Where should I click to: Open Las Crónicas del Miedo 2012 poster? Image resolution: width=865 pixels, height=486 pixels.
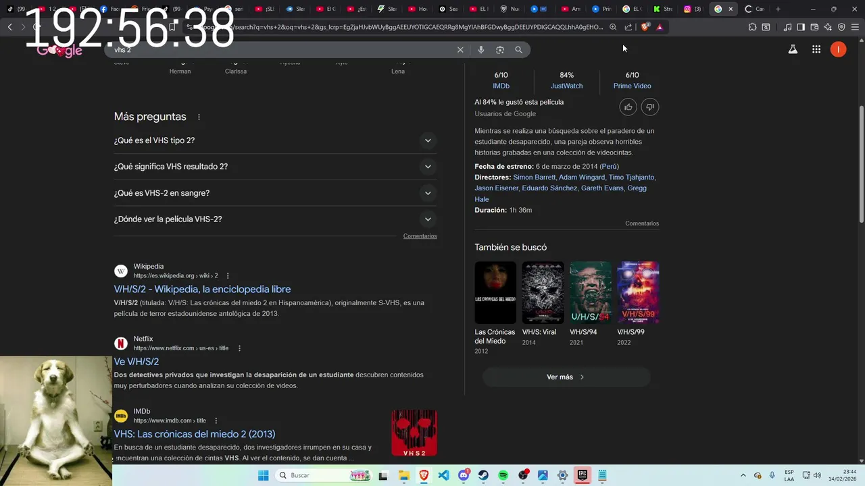coord(495,292)
